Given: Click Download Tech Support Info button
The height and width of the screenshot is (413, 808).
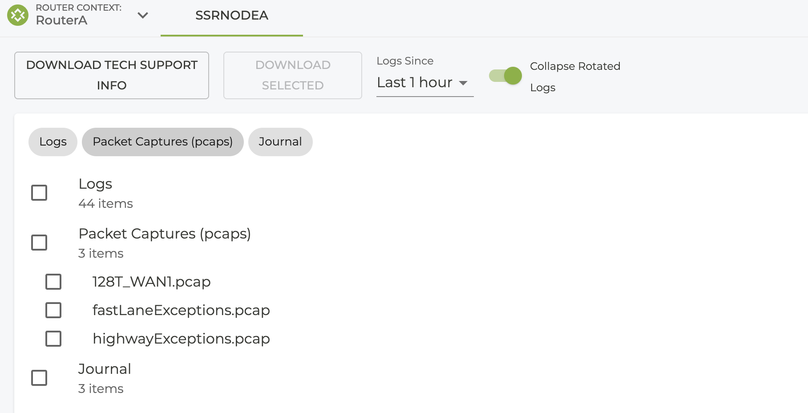Looking at the screenshot, I should point(112,75).
